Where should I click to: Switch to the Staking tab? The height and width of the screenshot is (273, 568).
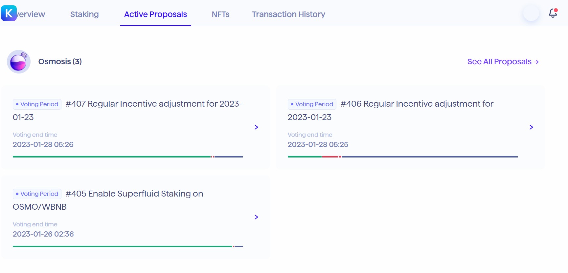[x=84, y=14]
